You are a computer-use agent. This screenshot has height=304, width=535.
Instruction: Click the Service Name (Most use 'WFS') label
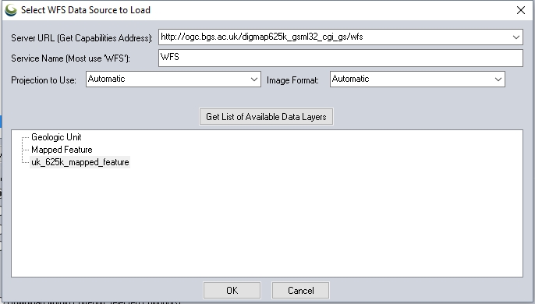[x=71, y=58]
